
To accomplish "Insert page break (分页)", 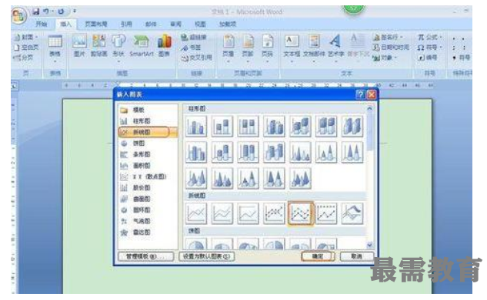I will pyautogui.click(x=24, y=58).
